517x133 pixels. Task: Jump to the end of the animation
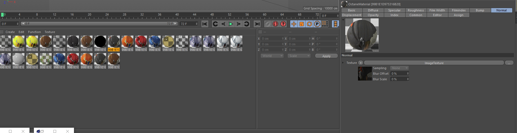(x=257, y=24)
